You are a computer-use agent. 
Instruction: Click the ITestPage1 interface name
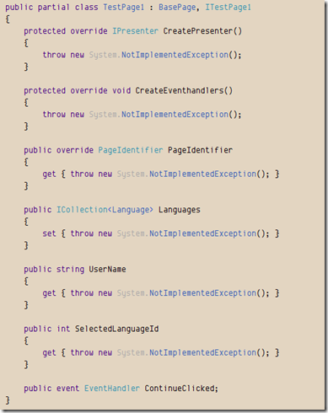(228, 7)
